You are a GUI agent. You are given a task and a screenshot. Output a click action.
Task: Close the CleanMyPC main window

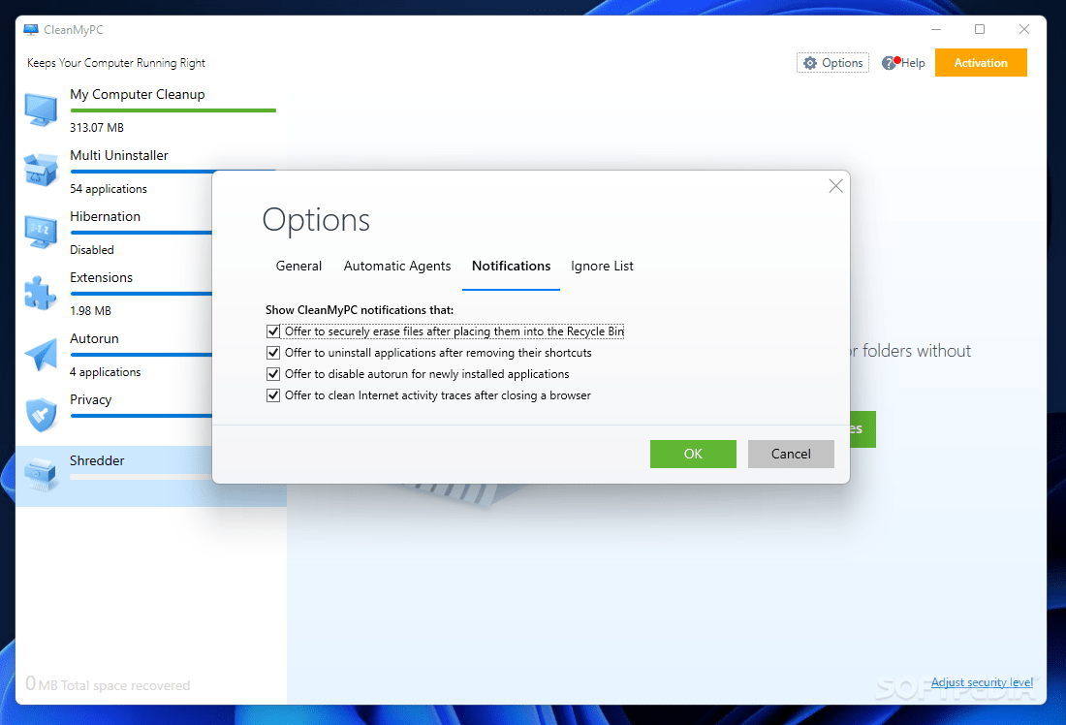point(1024,29)
